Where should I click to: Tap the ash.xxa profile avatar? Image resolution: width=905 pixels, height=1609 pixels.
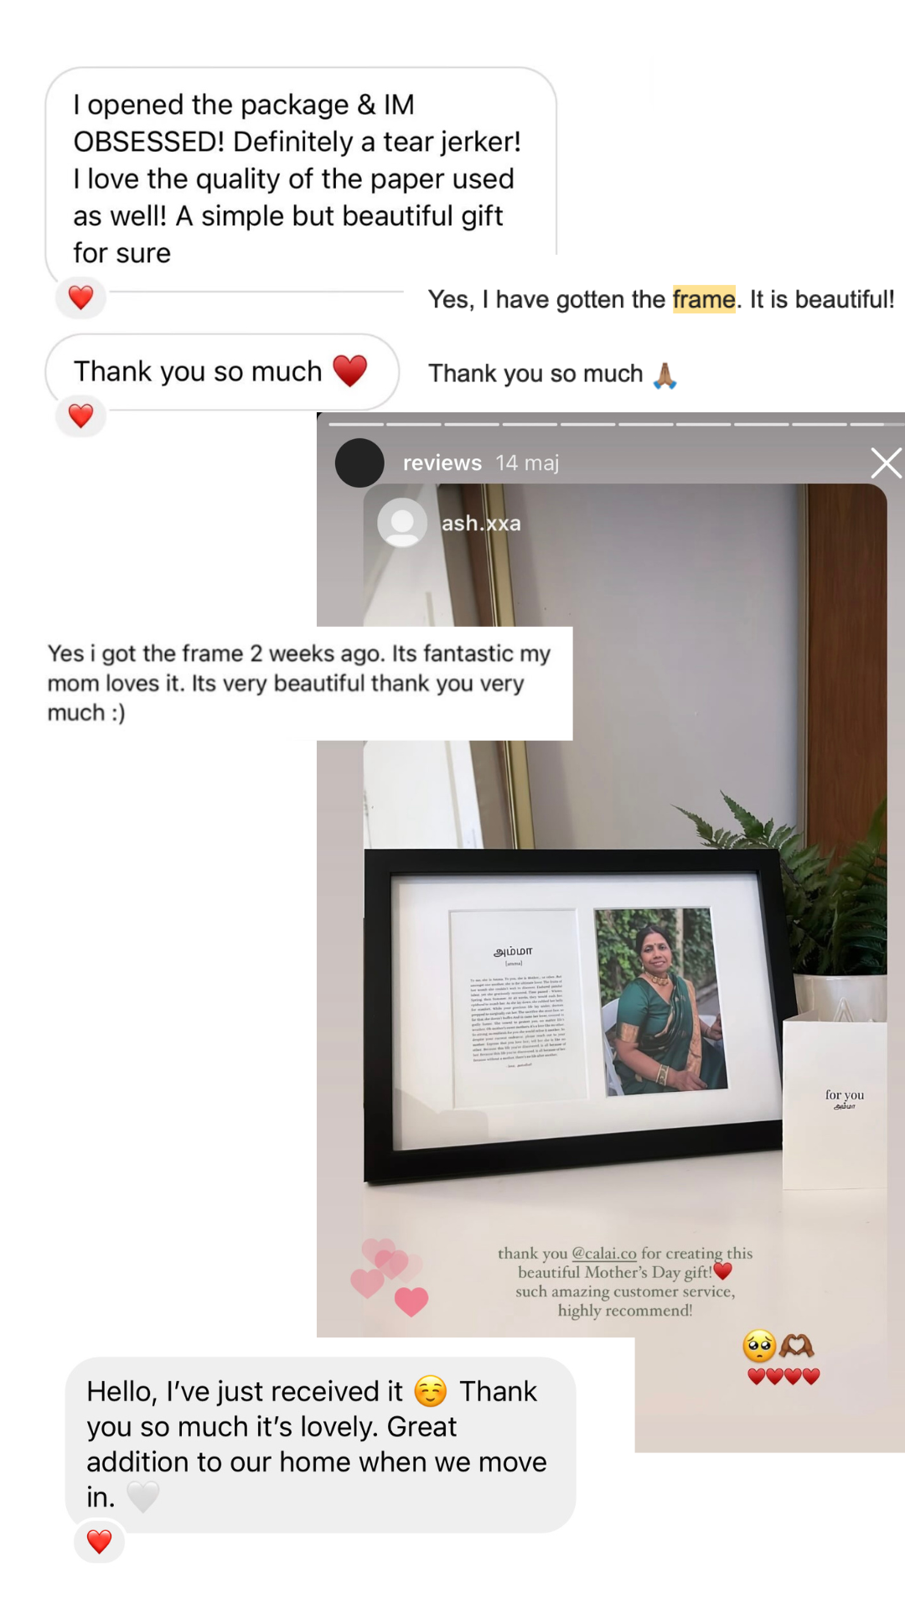(x=402, y=523)
